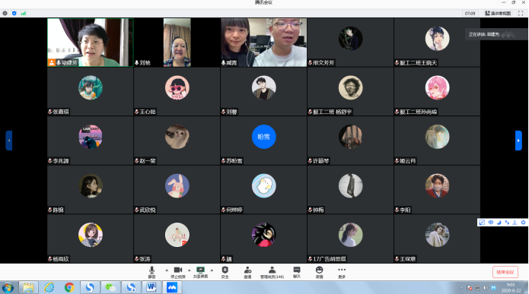
Task: Expand camera options arrow
Action: (189, 270)
